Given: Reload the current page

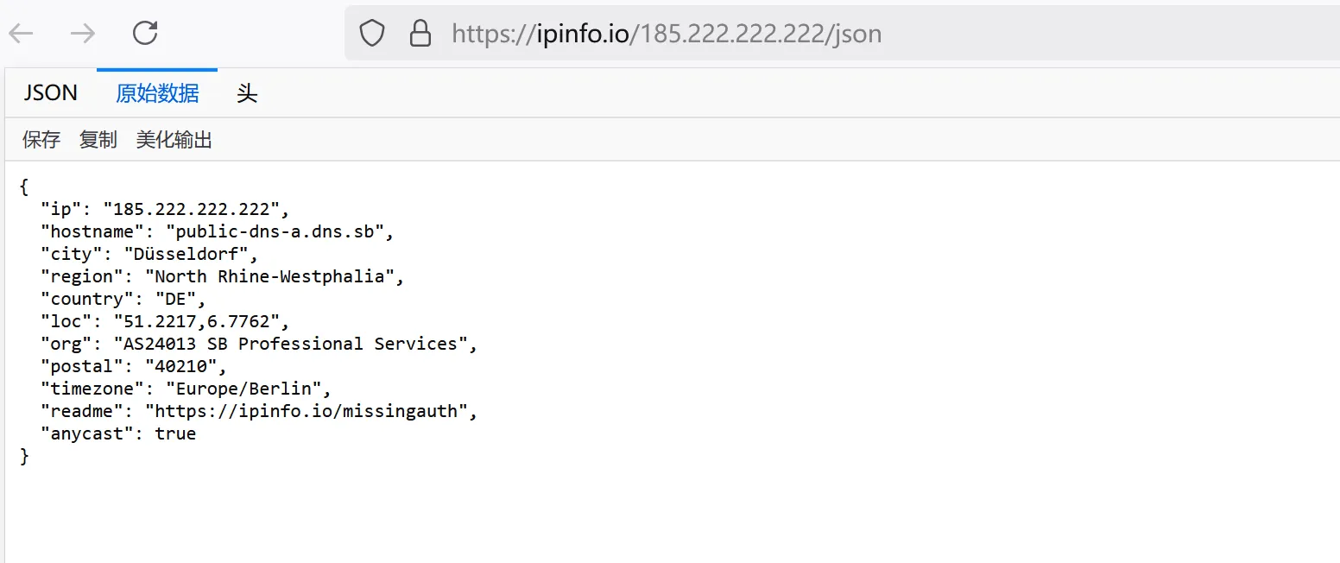Looking at the screenshot, I should pyautogui.click(x=145, y=34).
